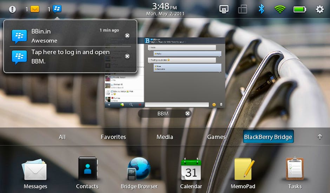This screenshot has width=330, height=193.
Task: Expand app tray with up arrow
Action: pyautogui.click(x=319, y=137)
